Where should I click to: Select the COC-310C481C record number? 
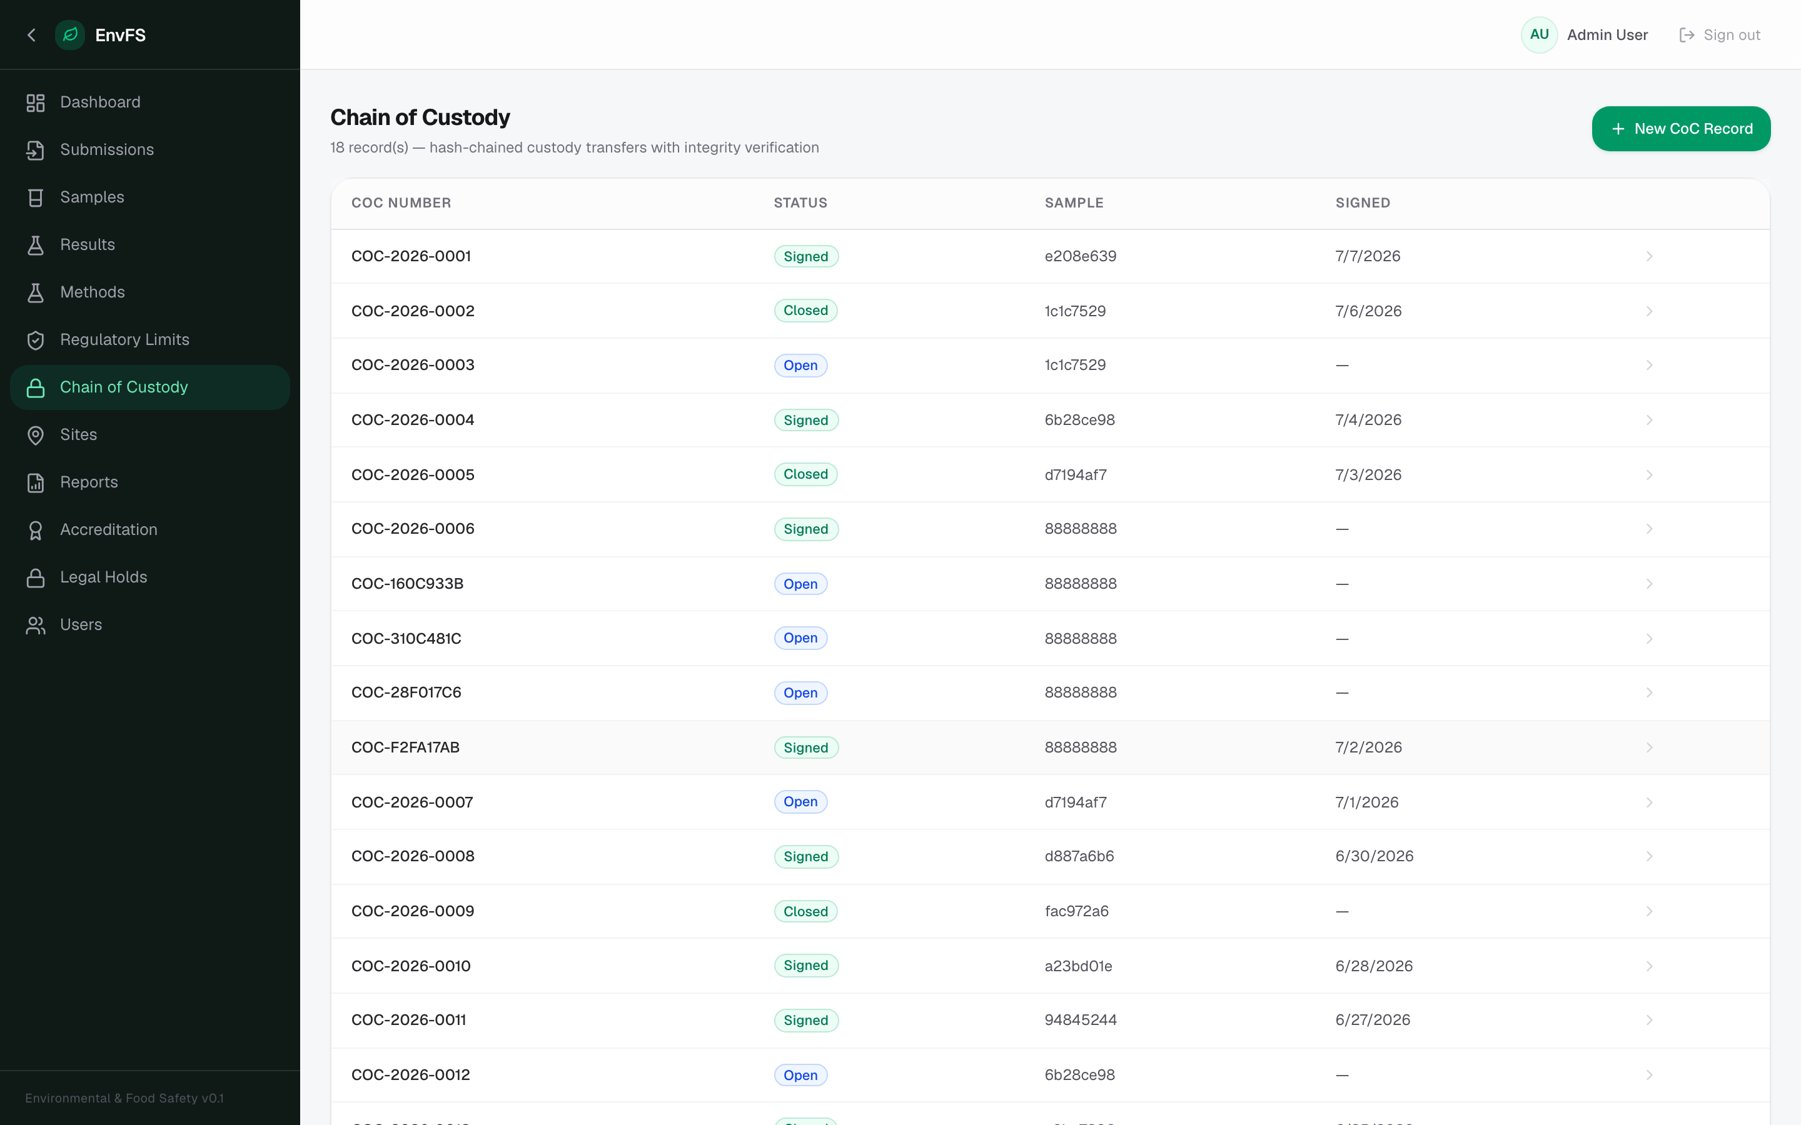(406, 638)
